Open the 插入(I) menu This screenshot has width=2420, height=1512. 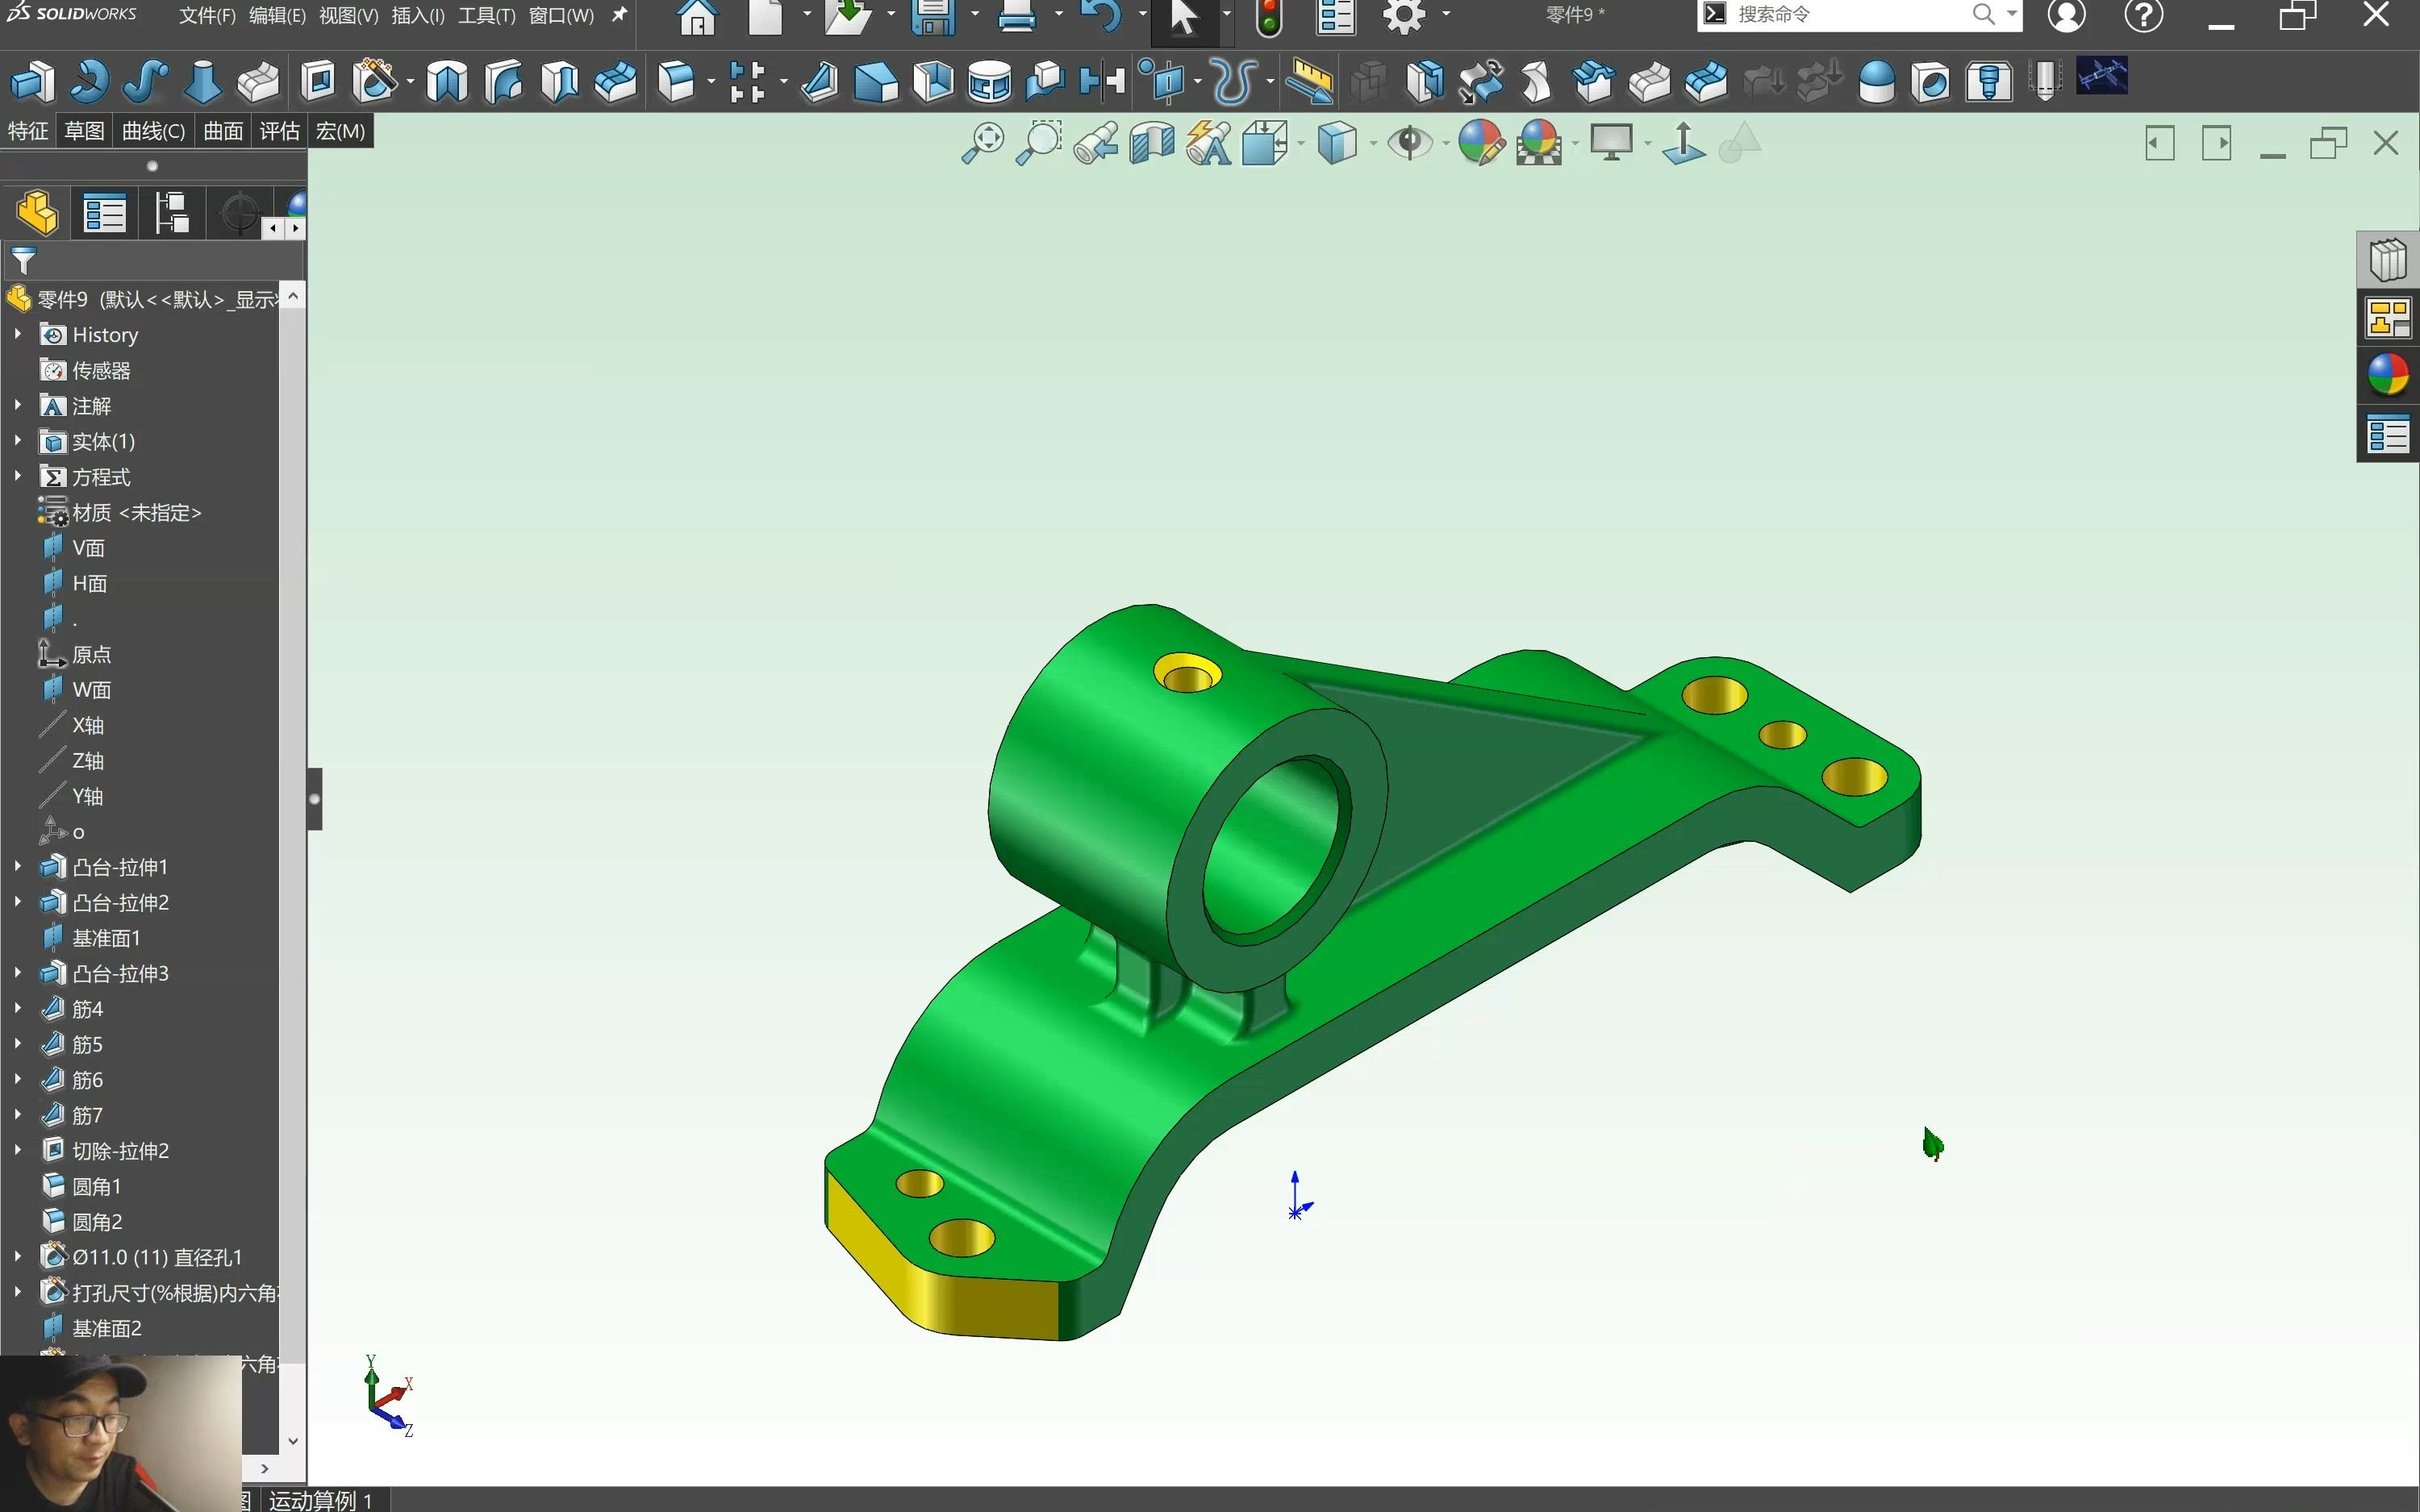click(418, 16)
